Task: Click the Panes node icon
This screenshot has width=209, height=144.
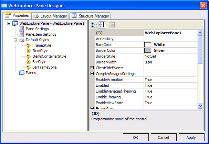Action: [22, 73]
